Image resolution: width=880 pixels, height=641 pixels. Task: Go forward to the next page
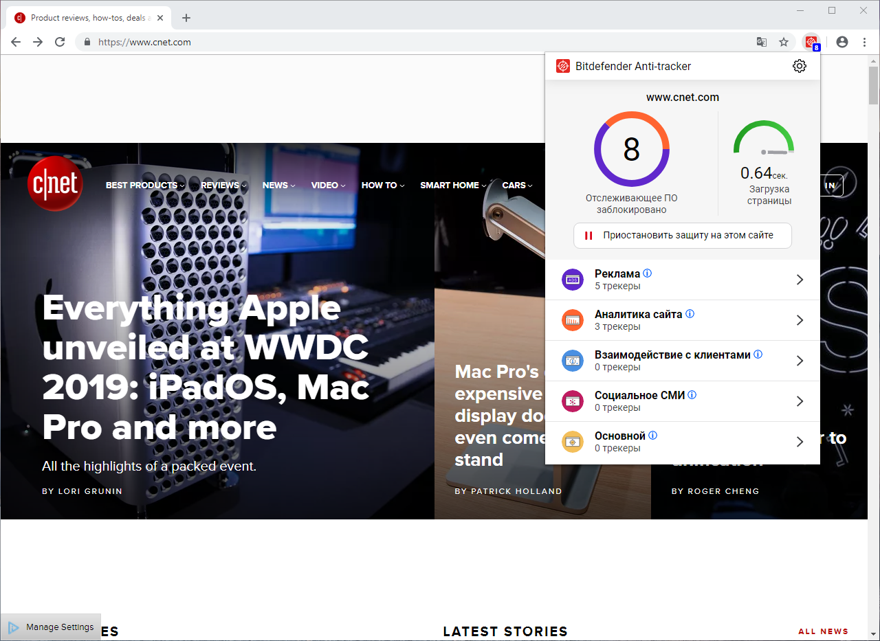pyautogui.click(x=38, y=42)
